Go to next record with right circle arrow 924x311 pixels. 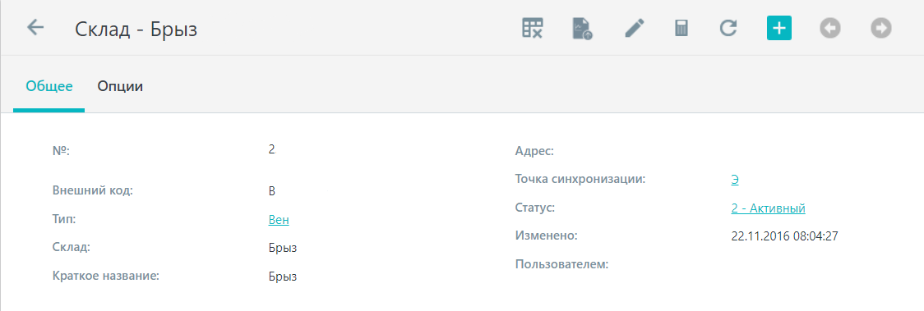881,28
